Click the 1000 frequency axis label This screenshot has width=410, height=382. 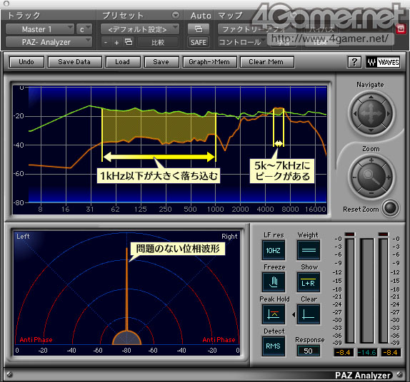[216, 209]
